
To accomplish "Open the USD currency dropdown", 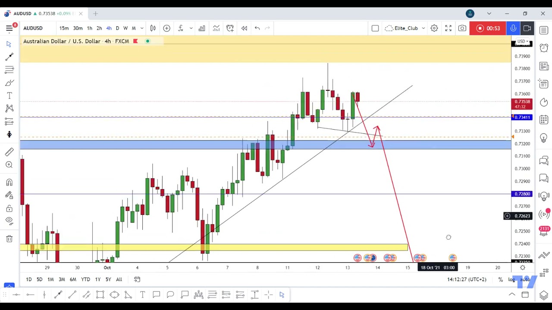I will [523, 42].
